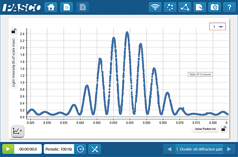Image resolution: width=238 pixels, height=157 pixels.
Task: Click the close experiment file icon
Action: coord(82,7)
